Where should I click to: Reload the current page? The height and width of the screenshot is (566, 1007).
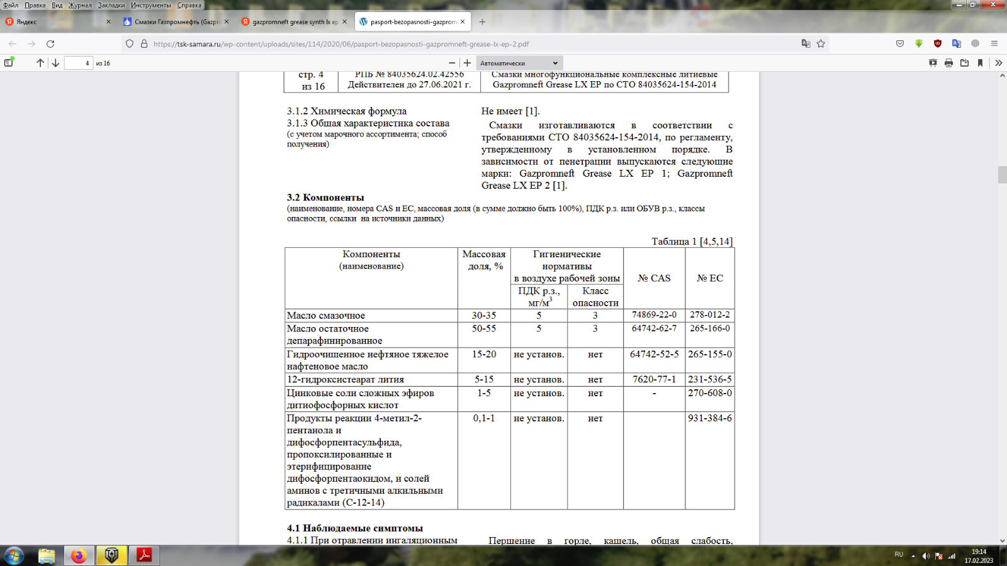(x=50, y=44)
